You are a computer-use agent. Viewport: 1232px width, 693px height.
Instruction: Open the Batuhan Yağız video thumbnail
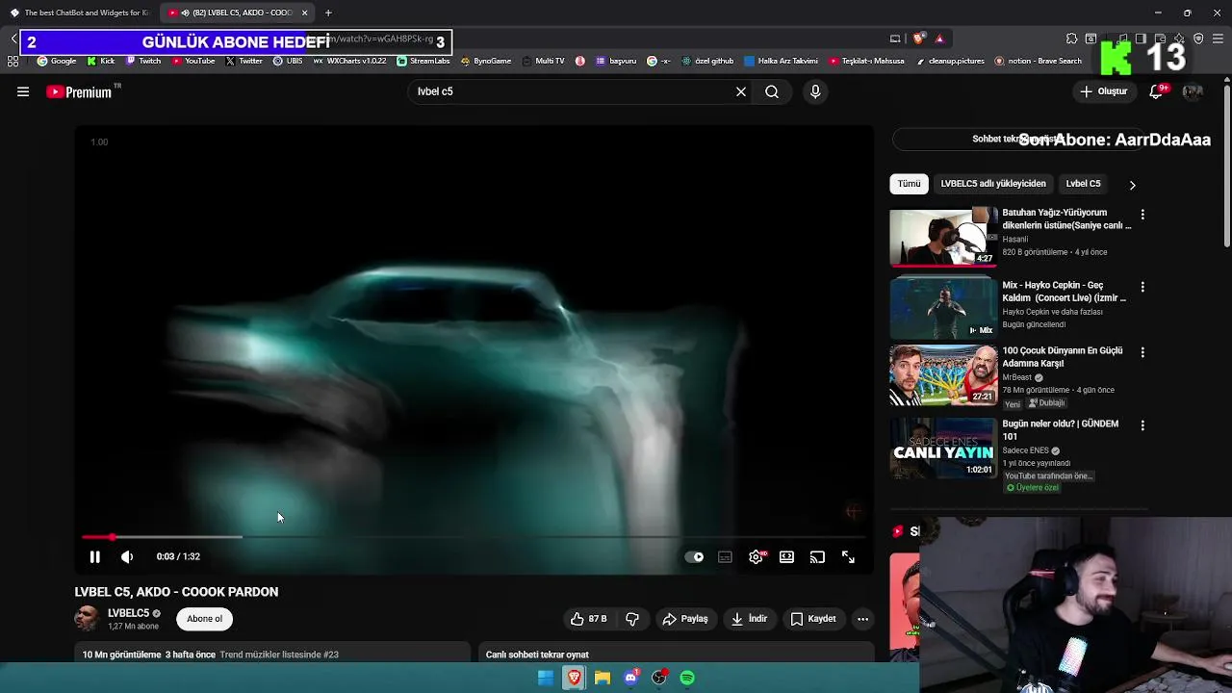point(943,237)
